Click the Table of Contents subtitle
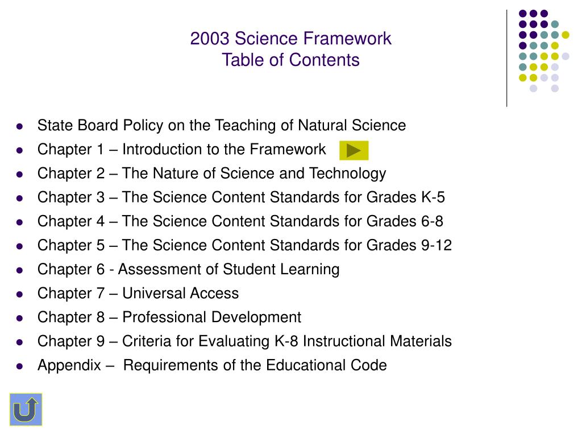Screen dimensions: 582x437 coord(290,60)
